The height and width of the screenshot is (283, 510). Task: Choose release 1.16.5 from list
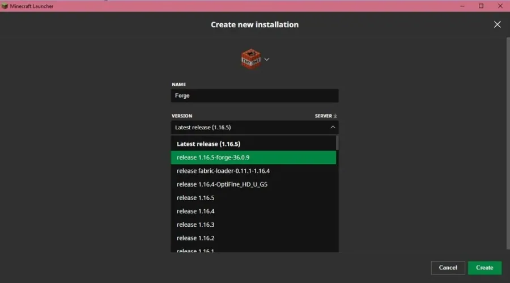[253, 198]
